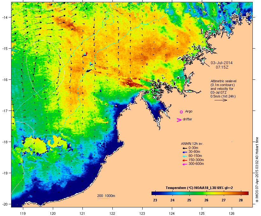Click the cyan 200 1000m depth contour line sample
The width and height of the screenshot is (261, 216).
click(x=103, y=199)
